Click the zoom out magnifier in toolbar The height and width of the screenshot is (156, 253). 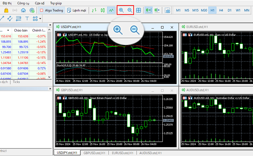click(130, 10)
